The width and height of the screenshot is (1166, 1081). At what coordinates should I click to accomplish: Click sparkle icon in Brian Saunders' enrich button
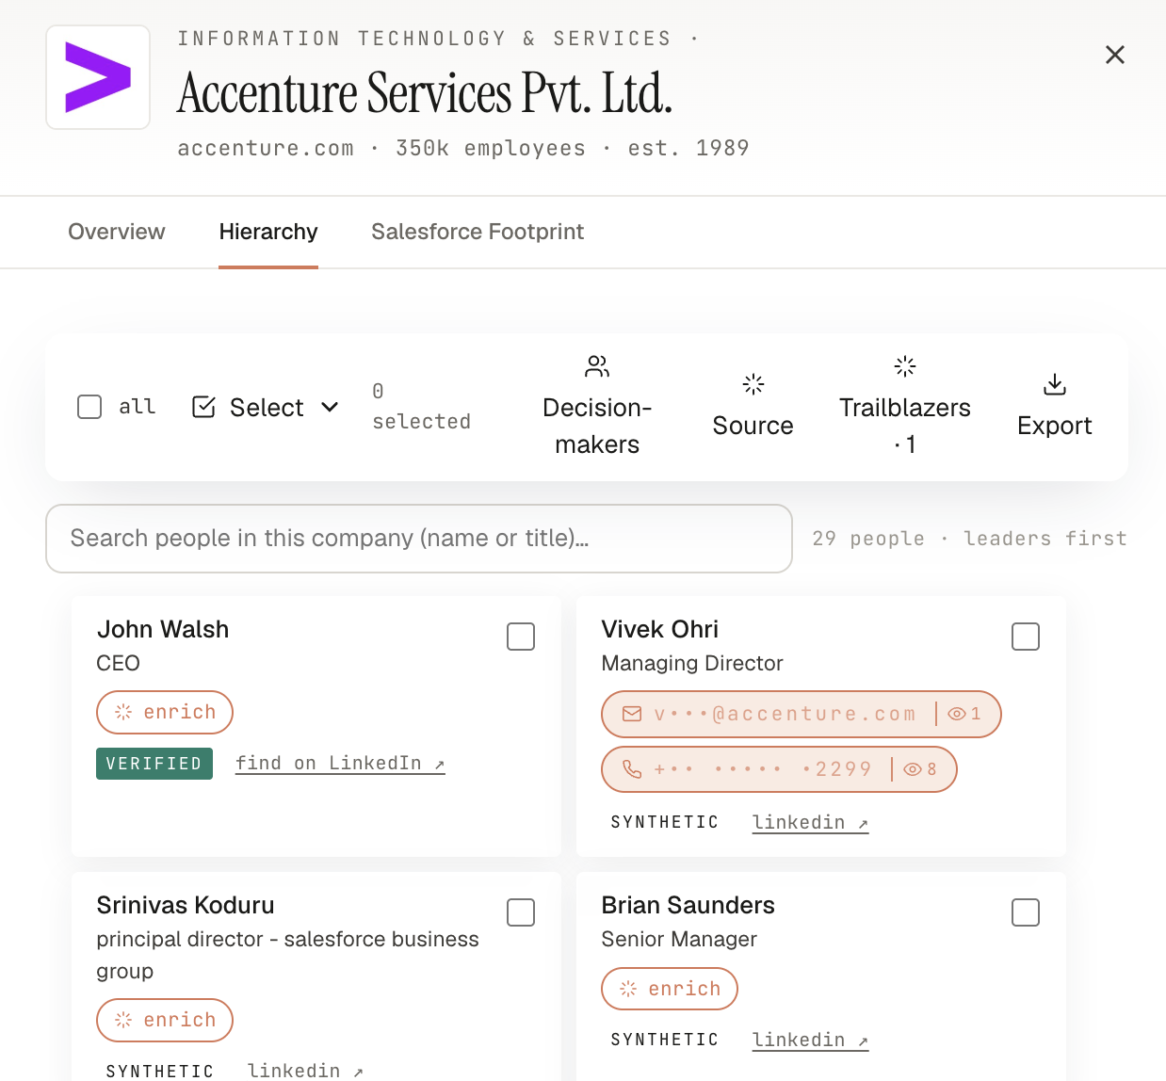click(x=628, y=989)
